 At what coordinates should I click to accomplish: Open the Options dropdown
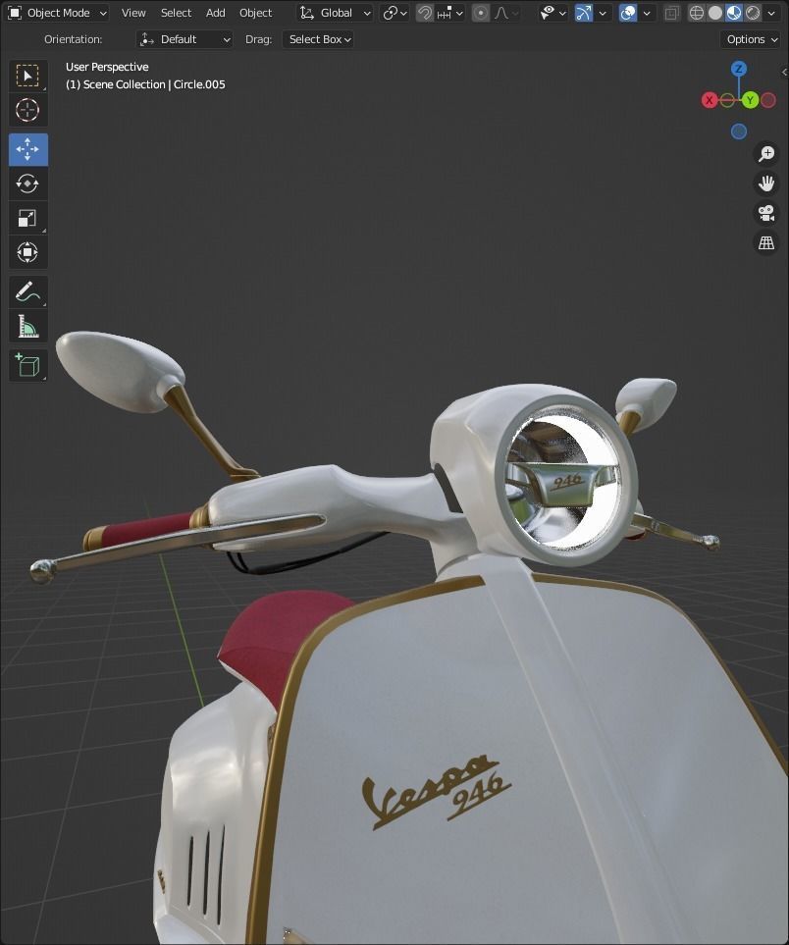click(751, 39)
